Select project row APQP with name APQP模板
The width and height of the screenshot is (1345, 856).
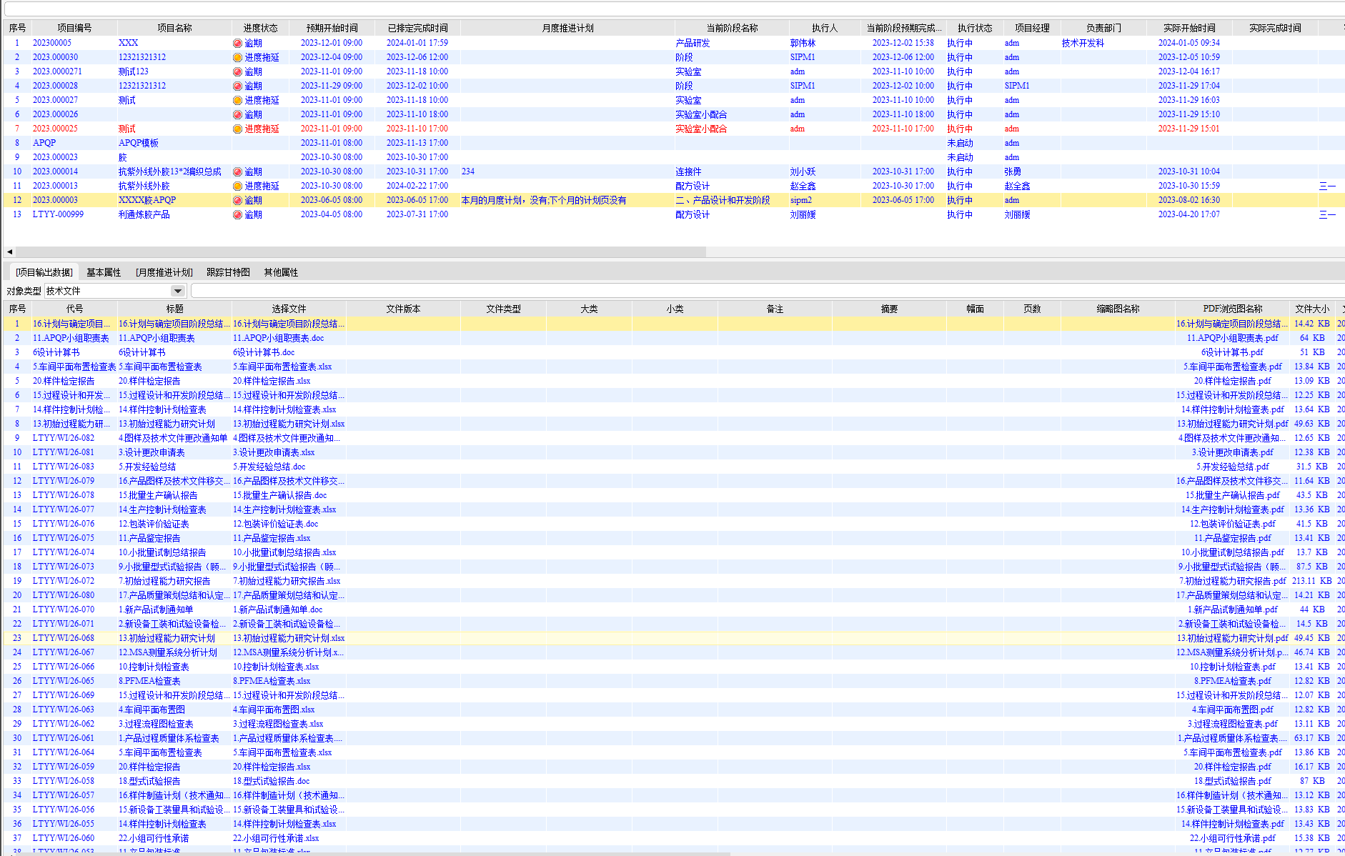(672, 143)
